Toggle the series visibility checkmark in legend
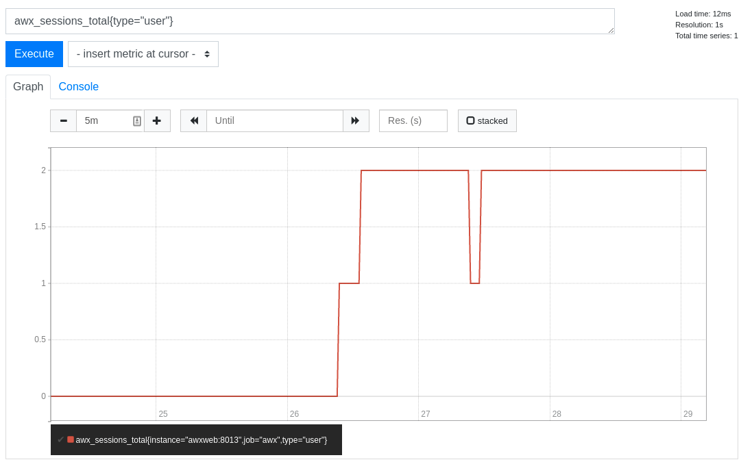 (59, 440)
